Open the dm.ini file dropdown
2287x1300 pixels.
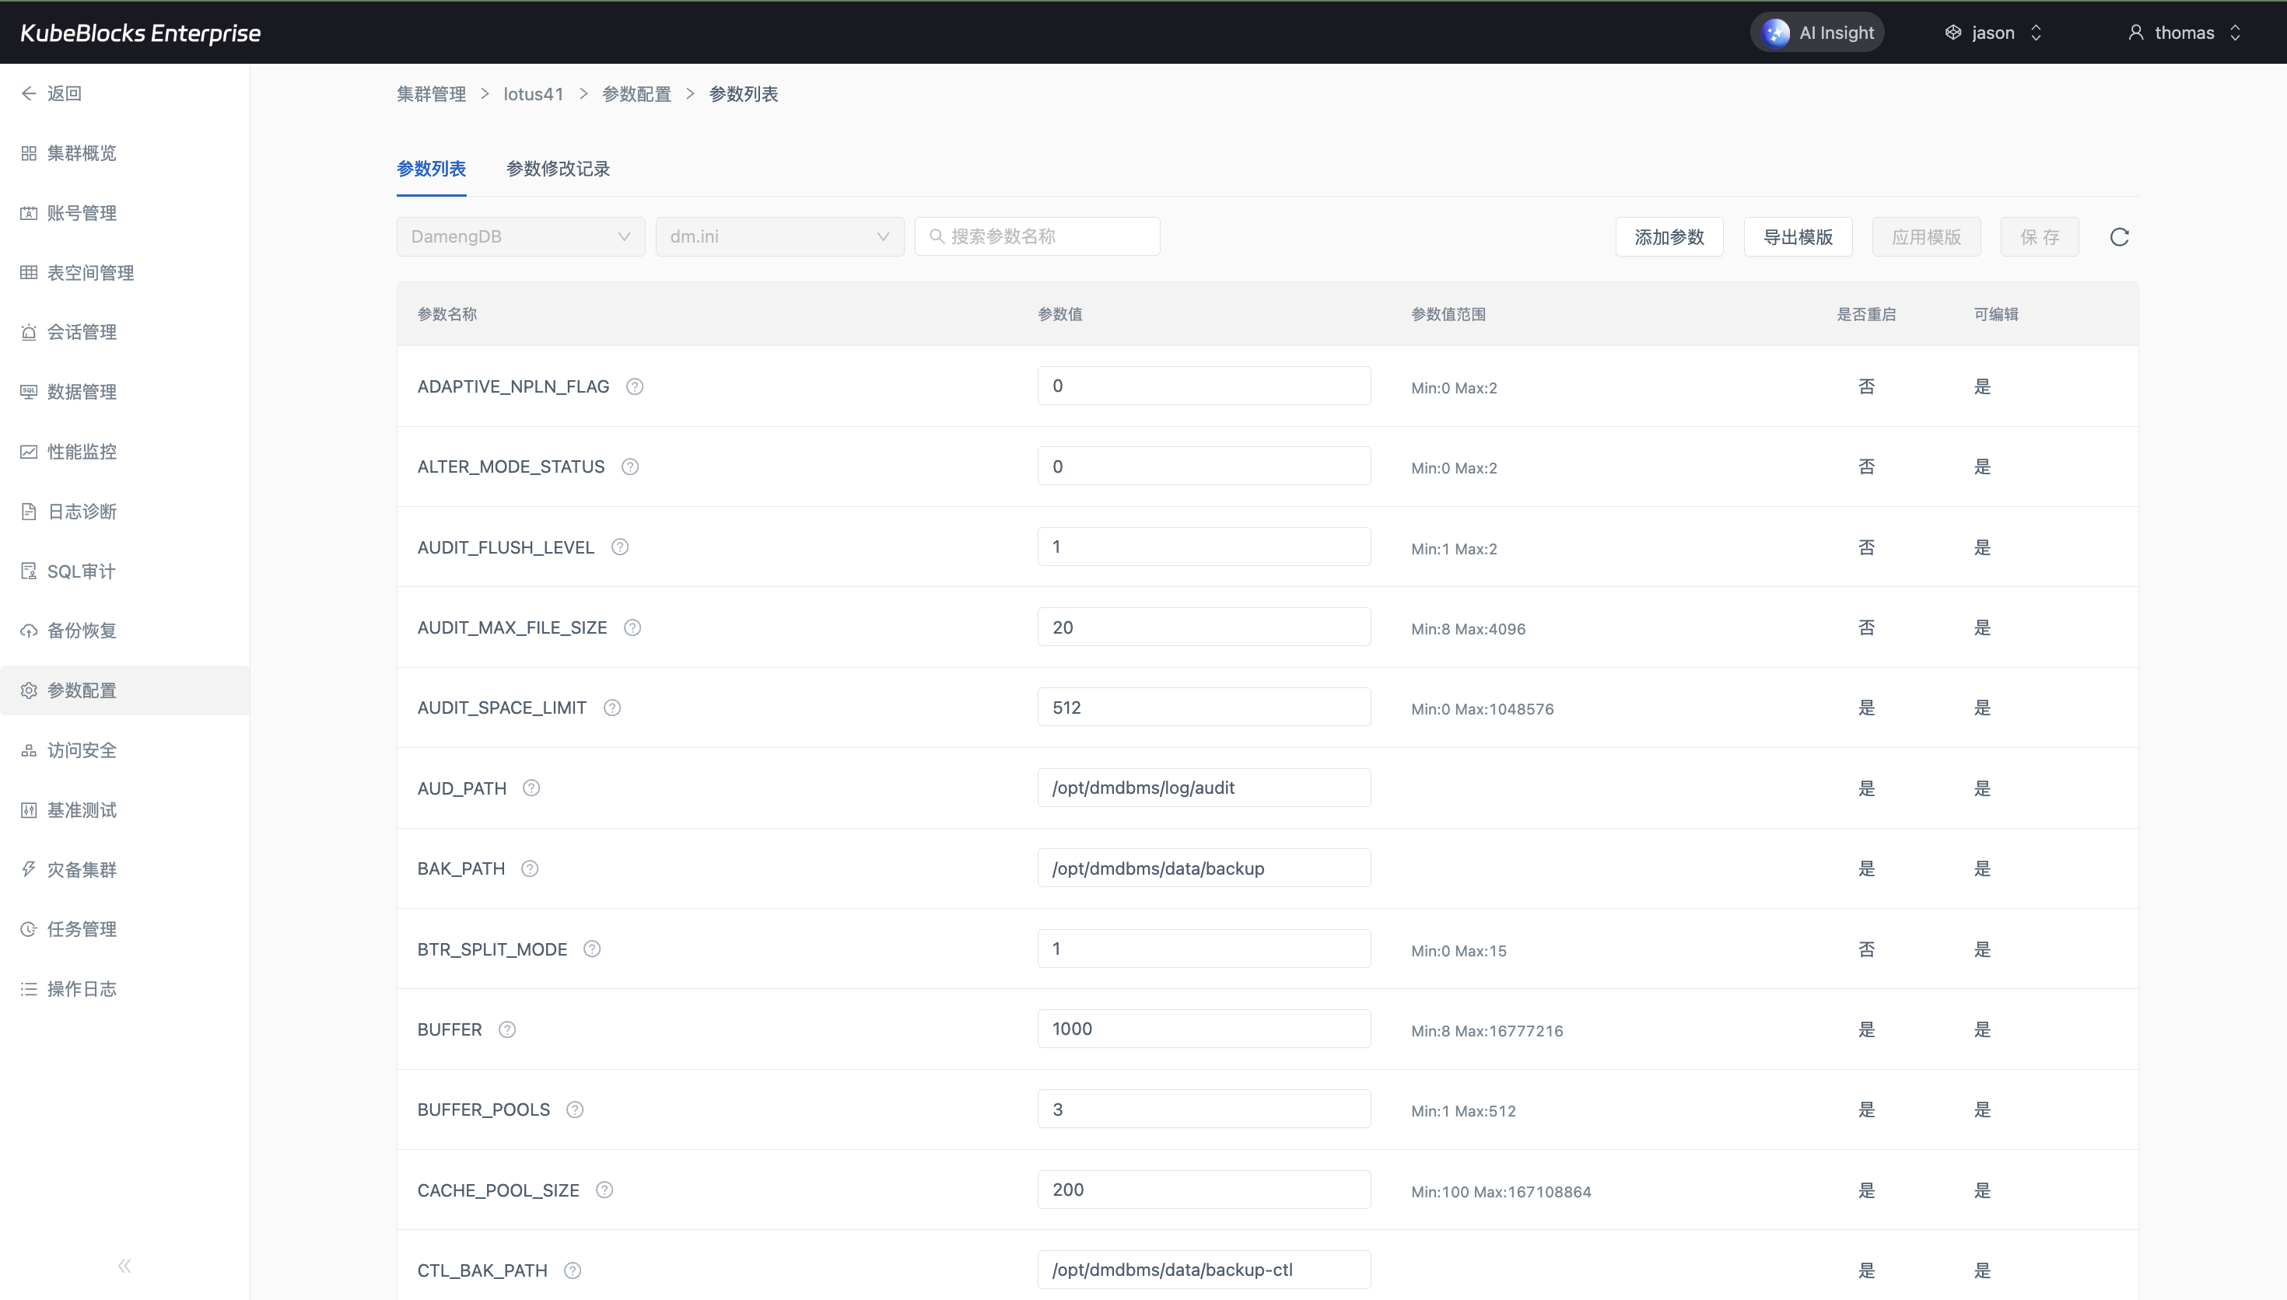(779, 236)
